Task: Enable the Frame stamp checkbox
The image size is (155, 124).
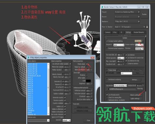Action: pos(107,70)
